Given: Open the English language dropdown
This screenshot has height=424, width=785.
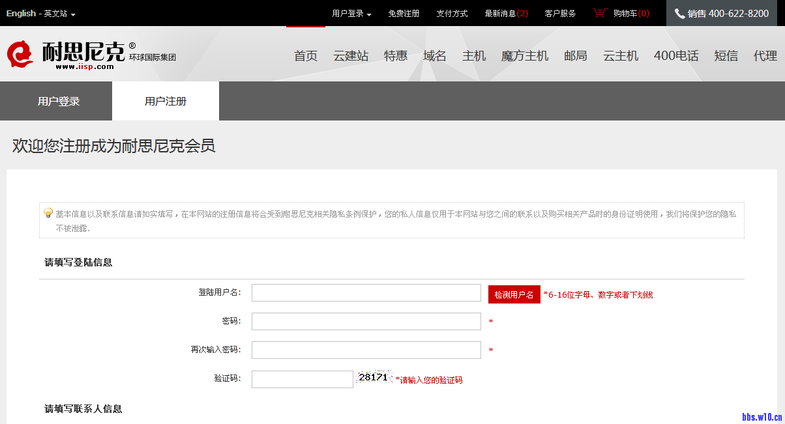Looking at the screenshot, I should pyautogui.click(x=40, y=14).
